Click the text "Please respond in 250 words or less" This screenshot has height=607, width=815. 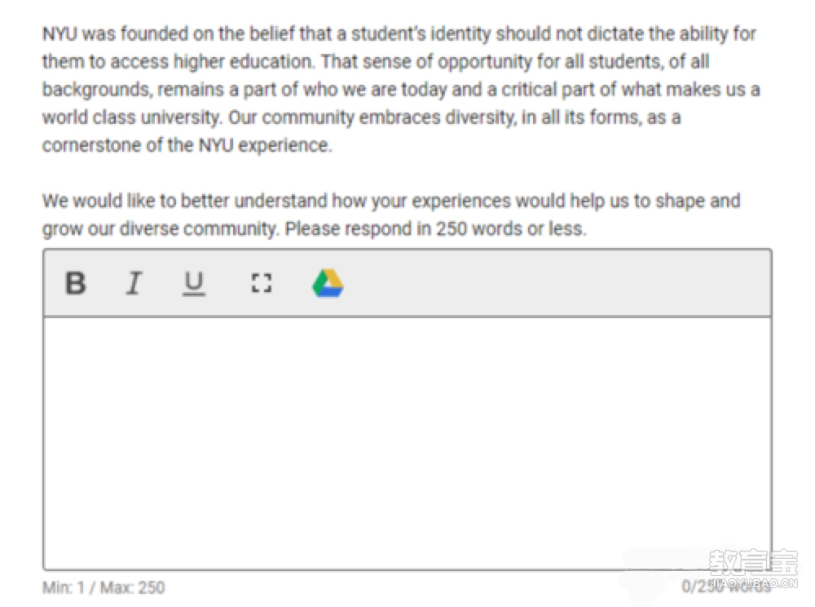pos(434,229)
